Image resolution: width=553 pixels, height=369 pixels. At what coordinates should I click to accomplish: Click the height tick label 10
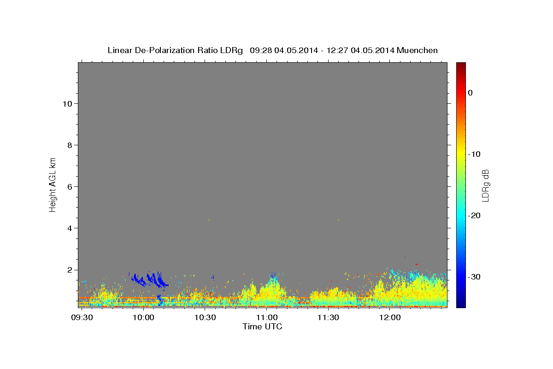coord(68,104)
